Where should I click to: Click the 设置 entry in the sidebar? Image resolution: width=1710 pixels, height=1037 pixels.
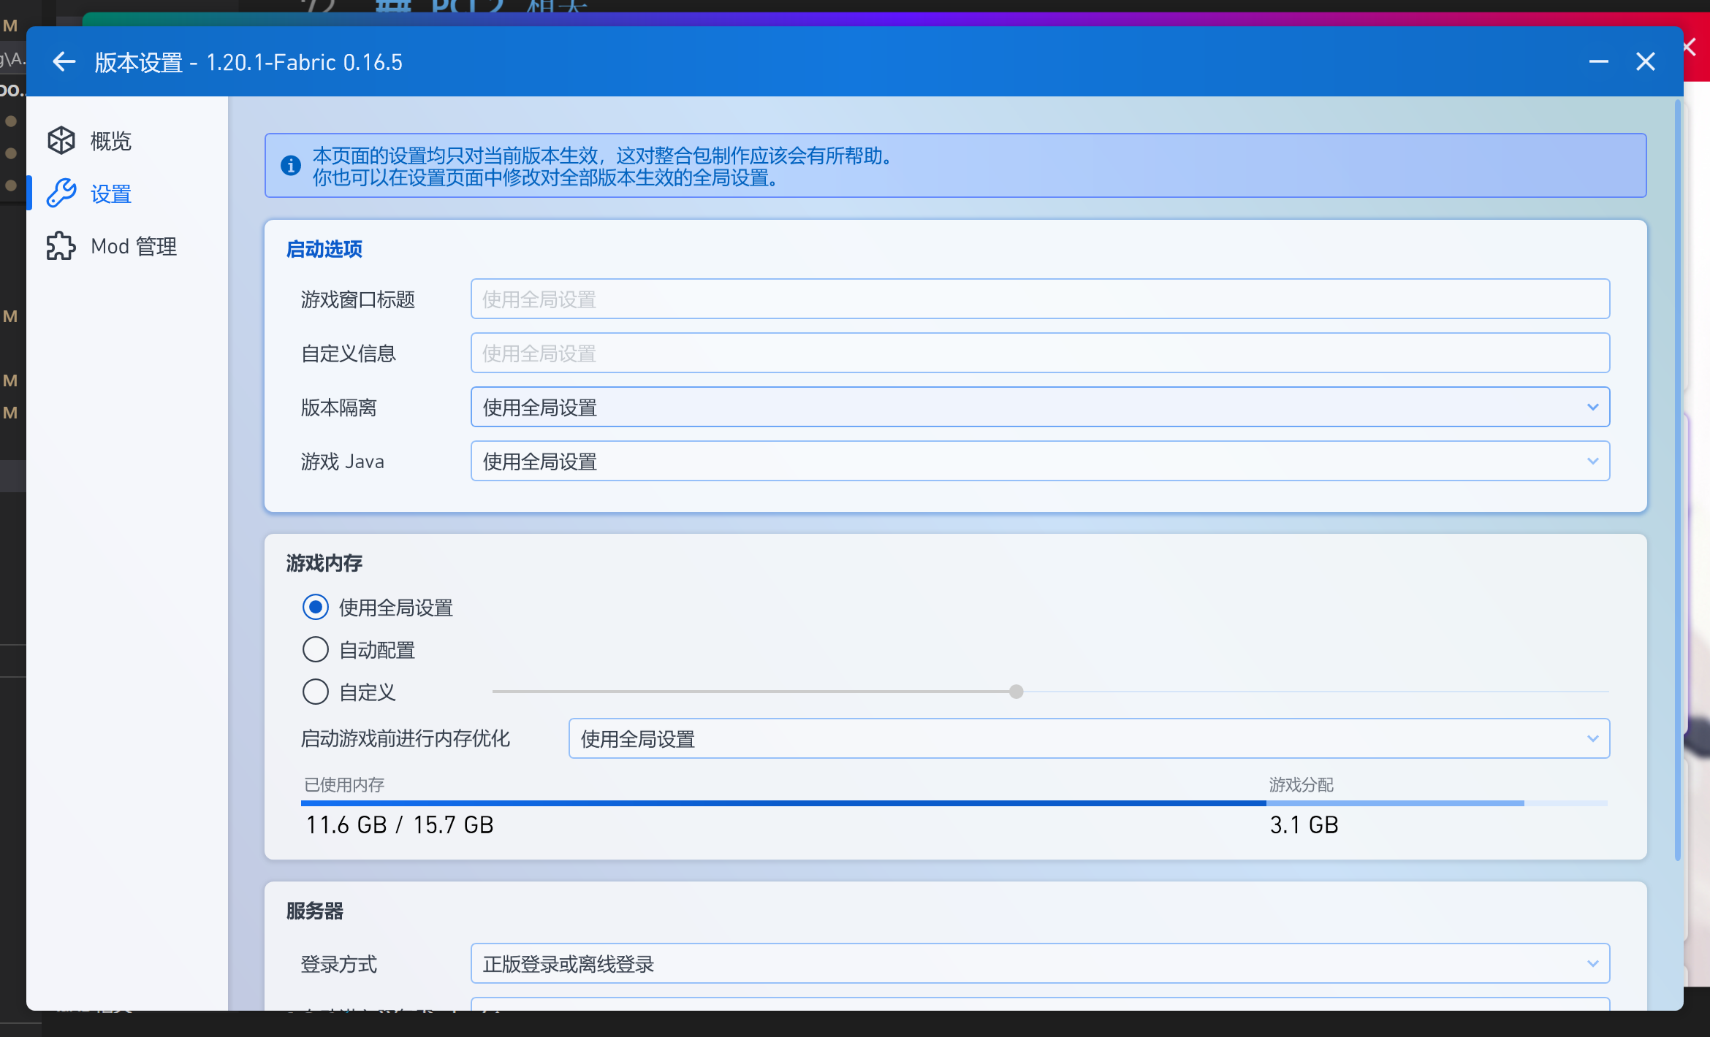point(110,193)
